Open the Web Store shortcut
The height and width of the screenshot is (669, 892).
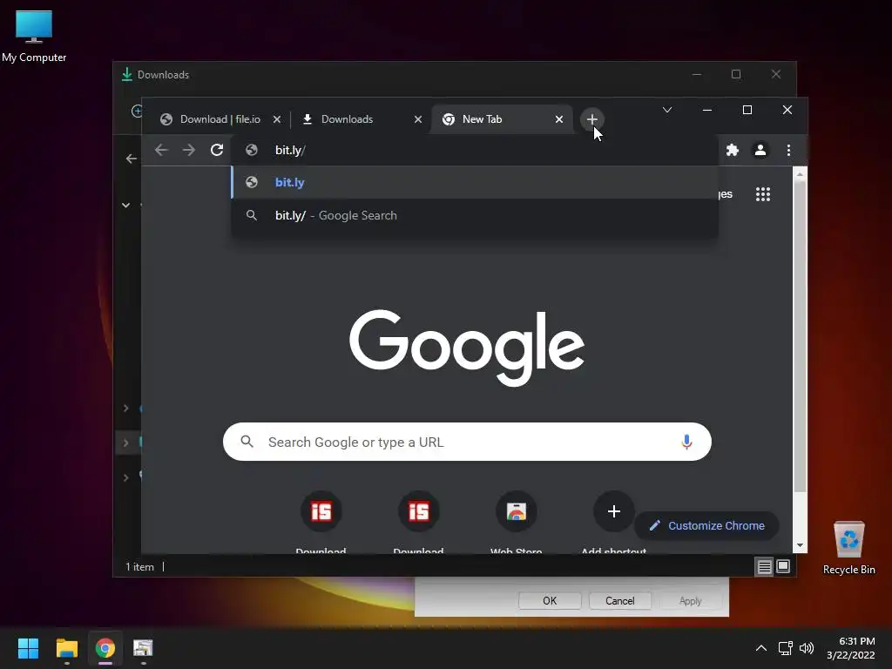coord(516,511)
